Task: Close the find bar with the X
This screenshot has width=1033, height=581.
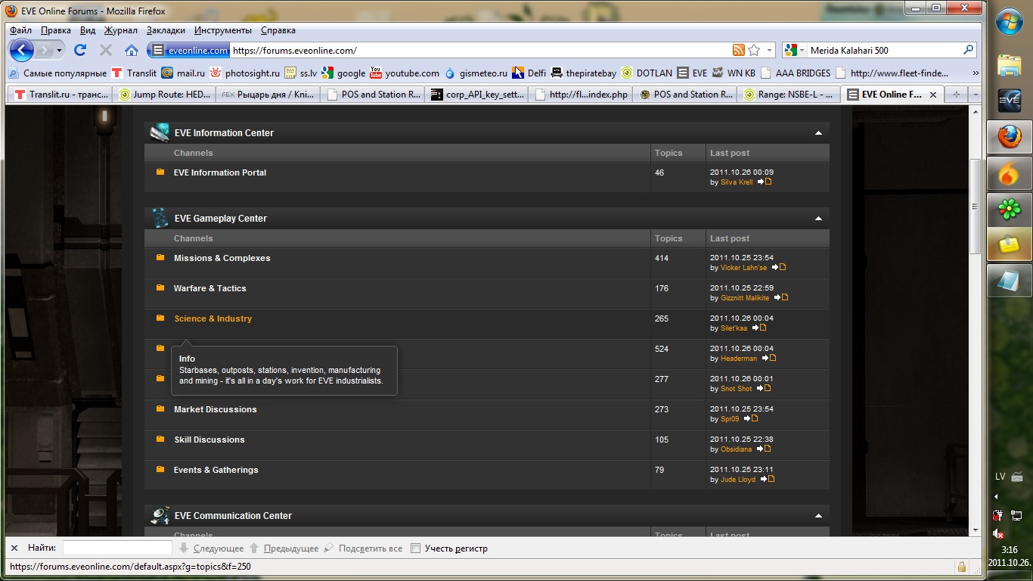Action: click(x=14, y=548)
